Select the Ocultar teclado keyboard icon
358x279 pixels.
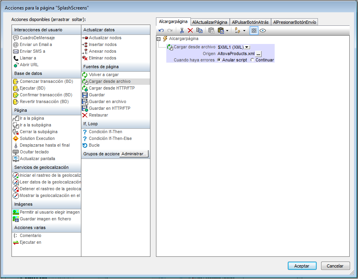[16, 152]
